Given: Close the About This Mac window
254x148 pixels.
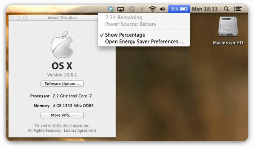Looking at the screenshot, I should pos(12,18).
